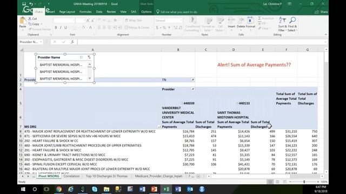346x194 pixels.
Task: Open Find & Select magnifier menu
Action: pyautogui.click(x=292, y=24)
